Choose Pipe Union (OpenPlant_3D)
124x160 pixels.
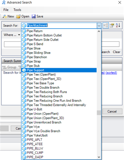point(59,118)
